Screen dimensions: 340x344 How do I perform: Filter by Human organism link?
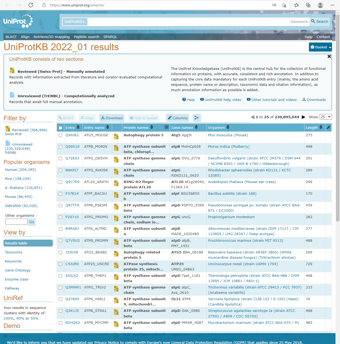20,170
